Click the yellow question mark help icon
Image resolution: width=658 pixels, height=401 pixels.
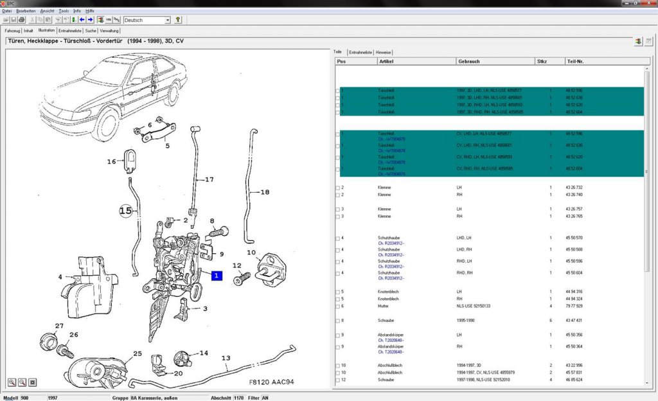(178, 20)
